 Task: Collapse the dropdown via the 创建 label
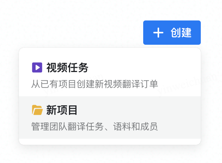pyautogui.click(x=181, y=33)
